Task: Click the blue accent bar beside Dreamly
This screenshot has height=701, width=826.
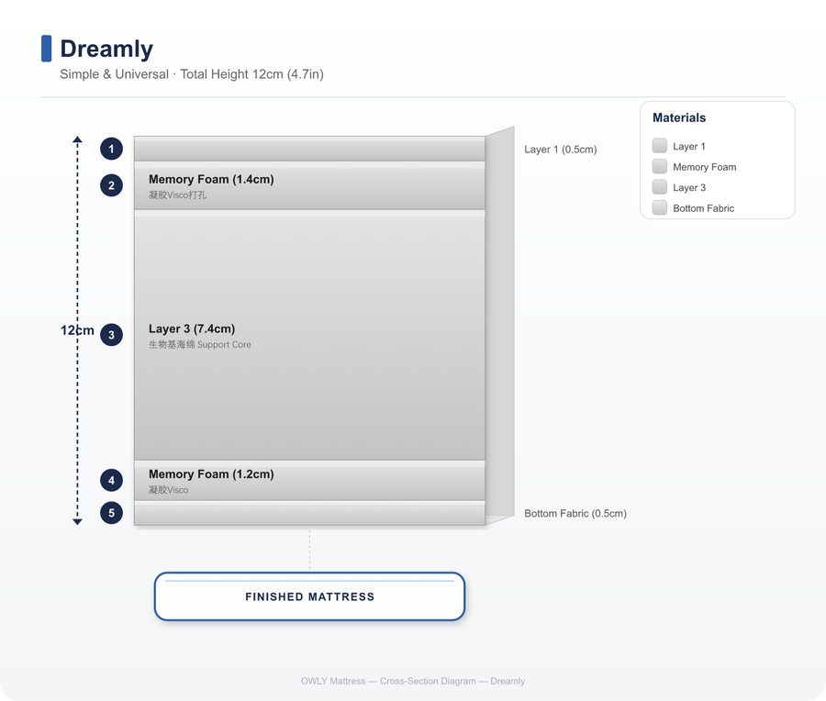Action: (x=47, y=49)
